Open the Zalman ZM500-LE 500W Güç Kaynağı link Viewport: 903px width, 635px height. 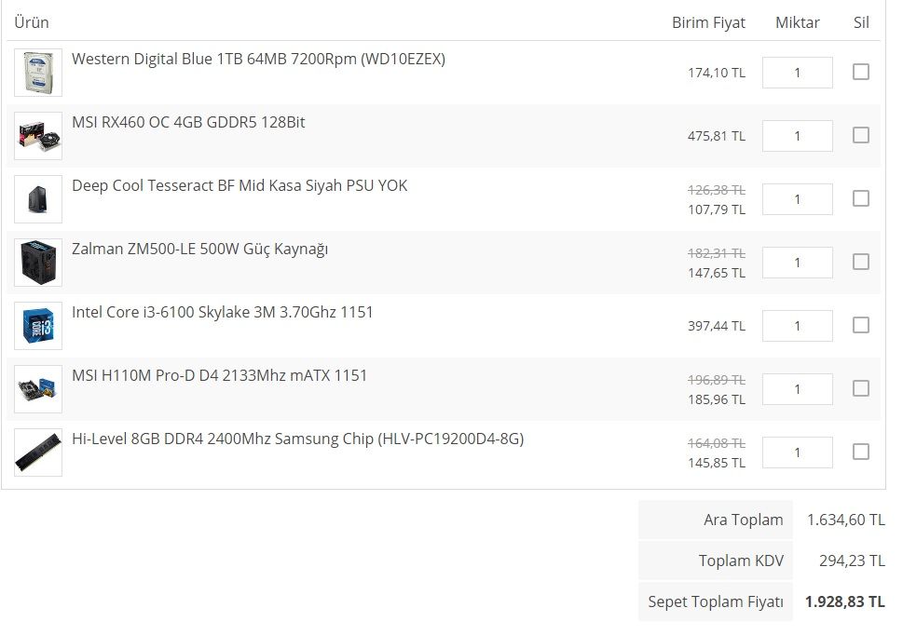[199, 249]
